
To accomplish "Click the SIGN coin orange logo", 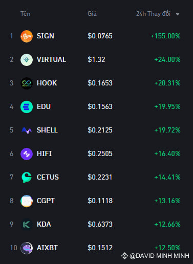I will [27, 36].
